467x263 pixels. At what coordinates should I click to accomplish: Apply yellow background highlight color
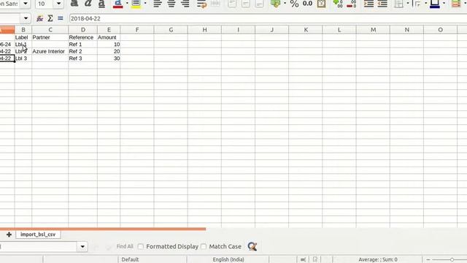coord(136,4)
